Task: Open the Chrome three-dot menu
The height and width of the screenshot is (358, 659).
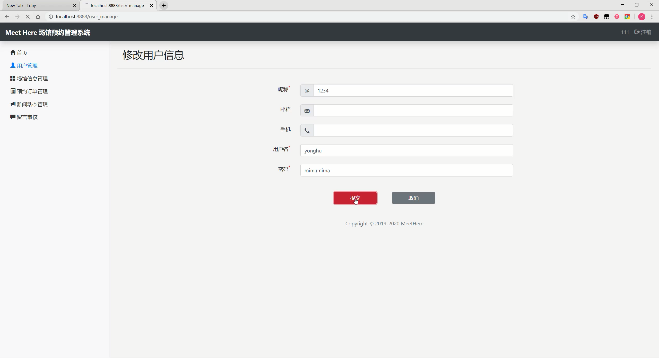Action: pos(652,17)
